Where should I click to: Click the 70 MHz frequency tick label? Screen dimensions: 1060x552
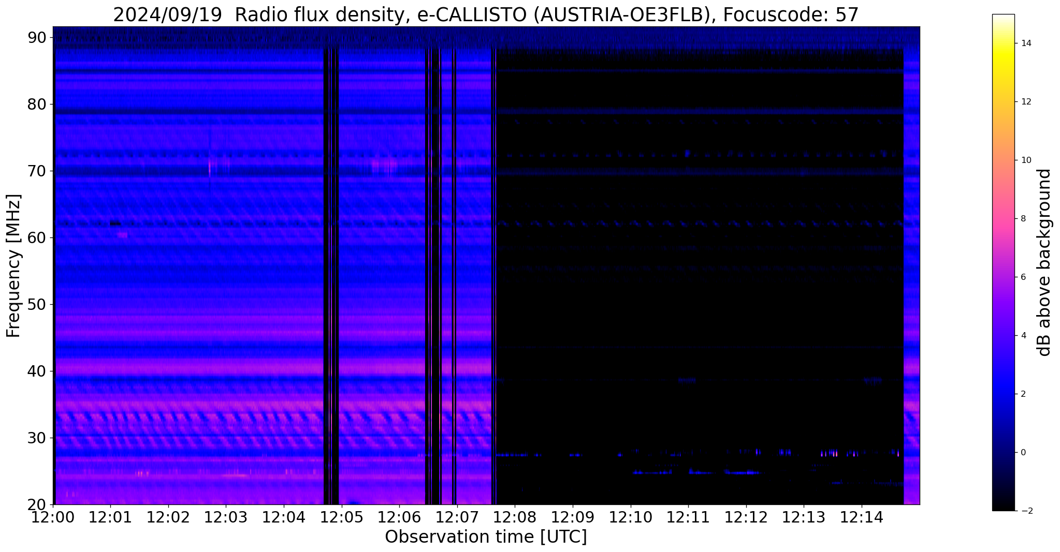click(37, 171)
